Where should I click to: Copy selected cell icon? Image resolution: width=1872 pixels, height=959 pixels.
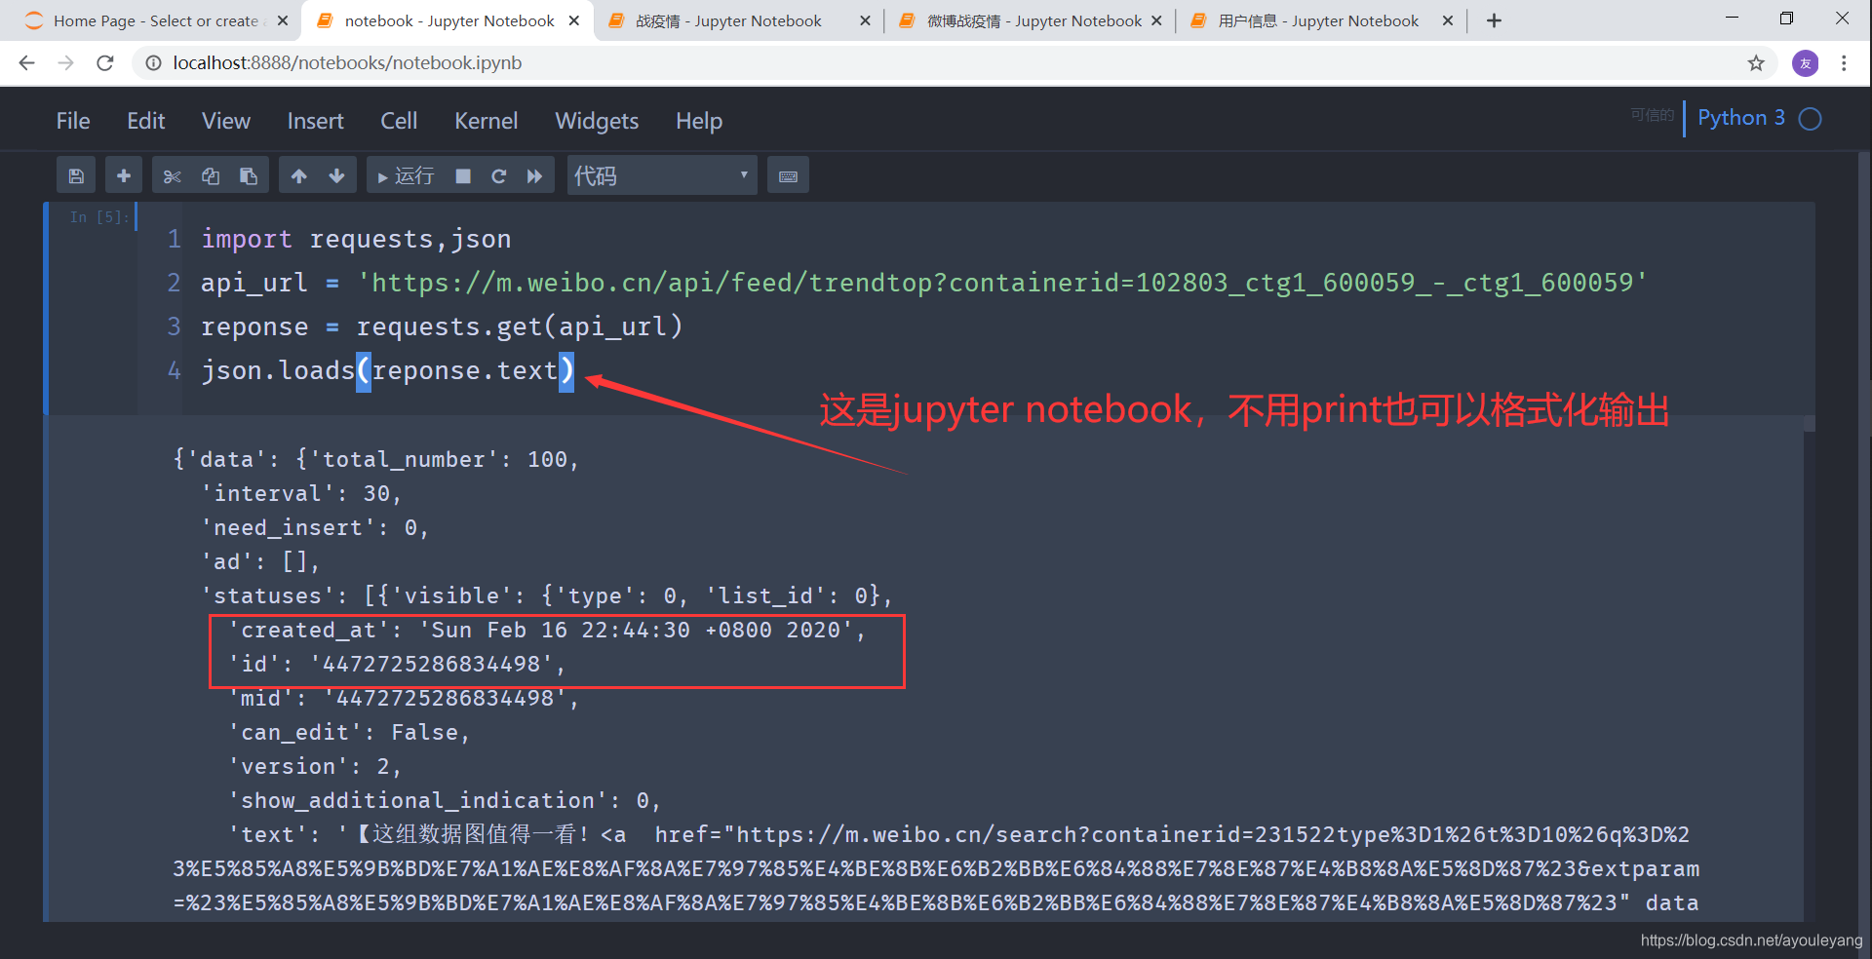click(x=211, y=176)
